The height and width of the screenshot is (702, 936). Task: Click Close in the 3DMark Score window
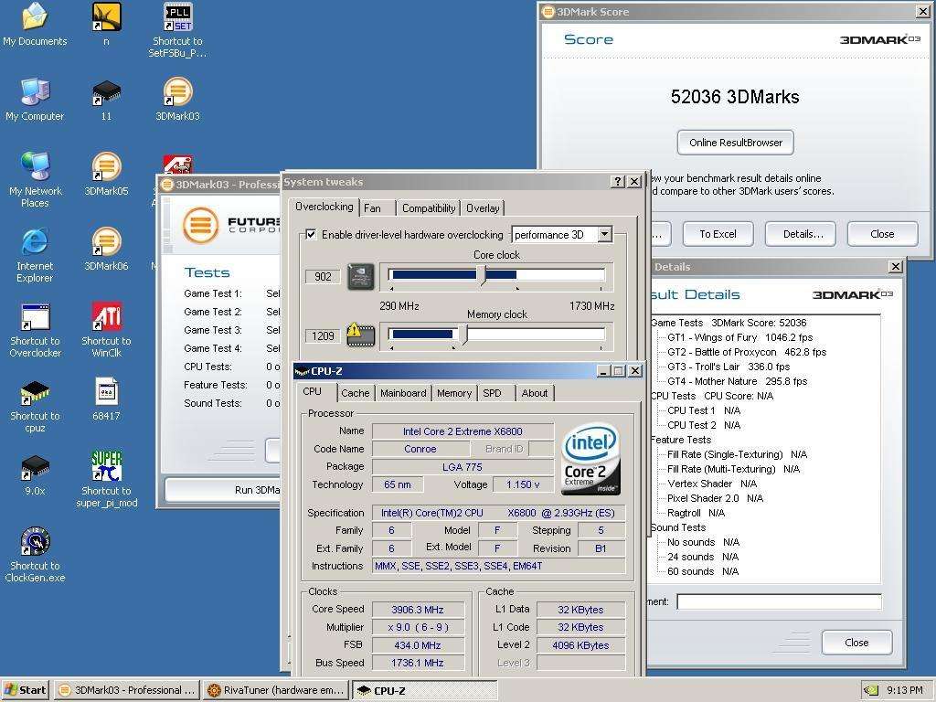(882, 234)
